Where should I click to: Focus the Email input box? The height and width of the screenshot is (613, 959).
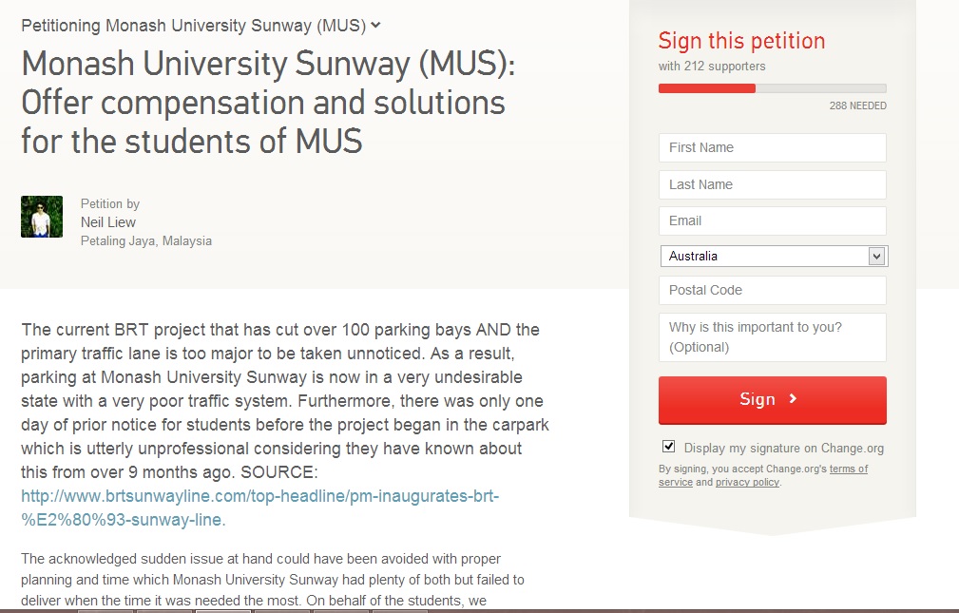click(x=773, y=220)
